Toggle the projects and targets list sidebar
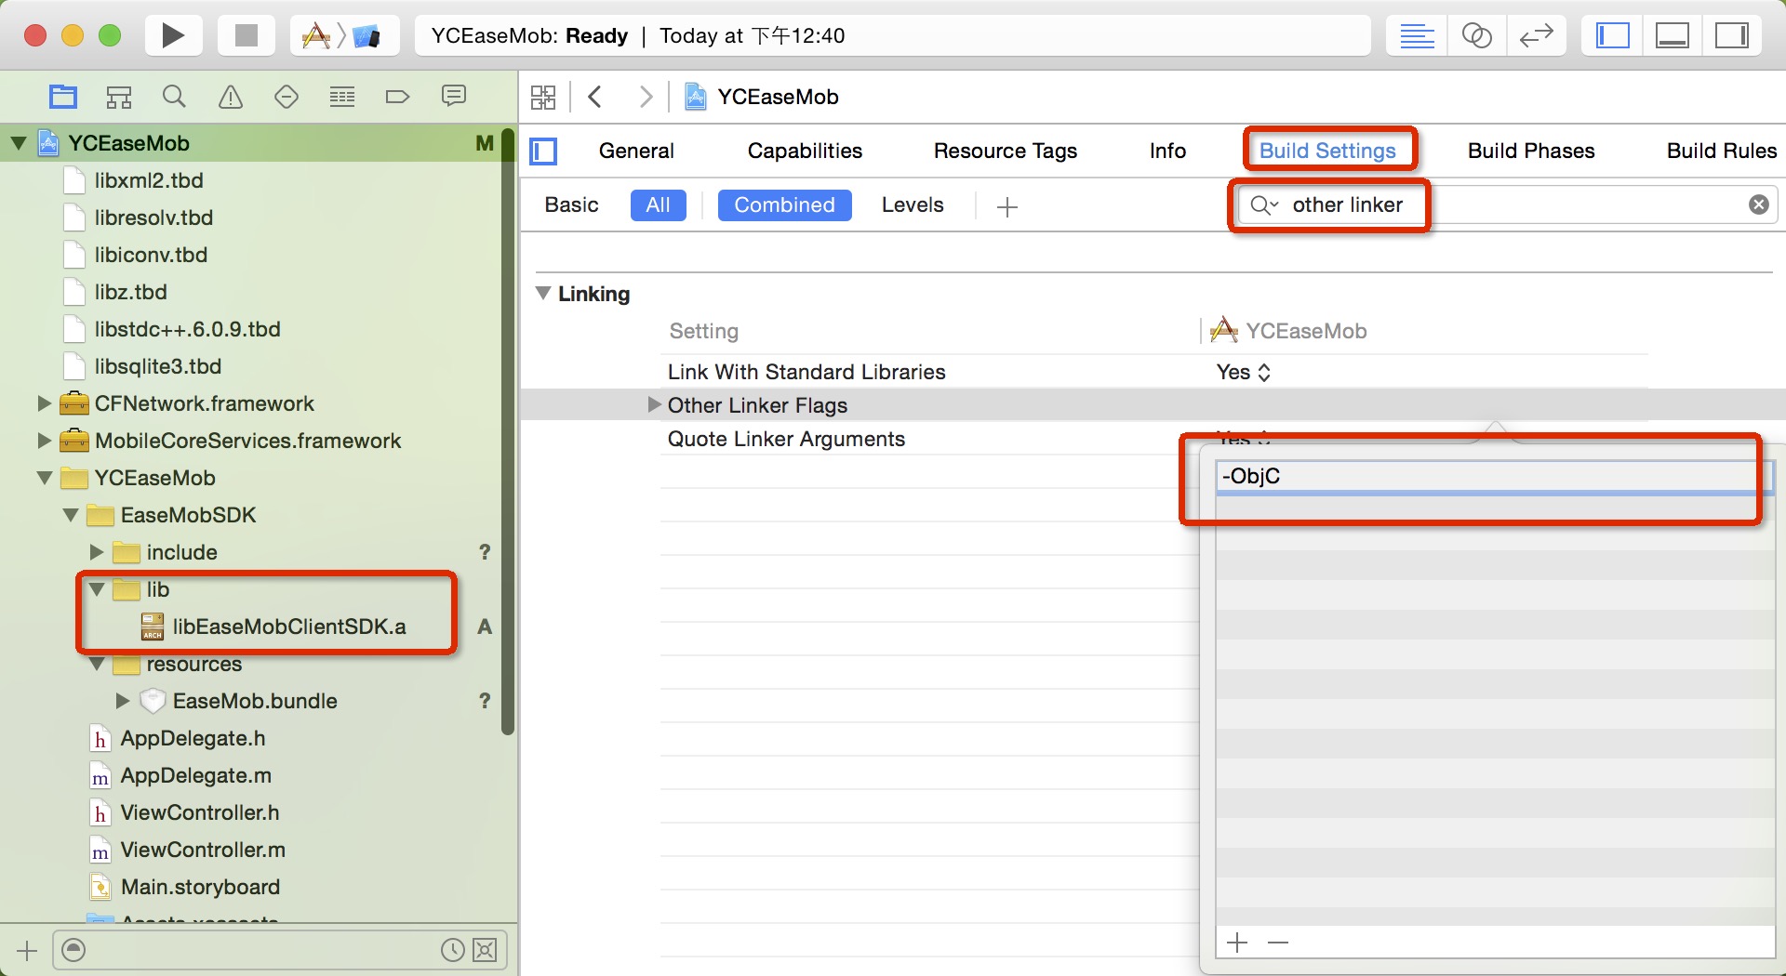 click(x=543, y=151)
